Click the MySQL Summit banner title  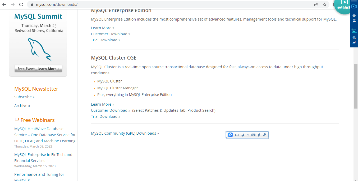pos(38,17)
